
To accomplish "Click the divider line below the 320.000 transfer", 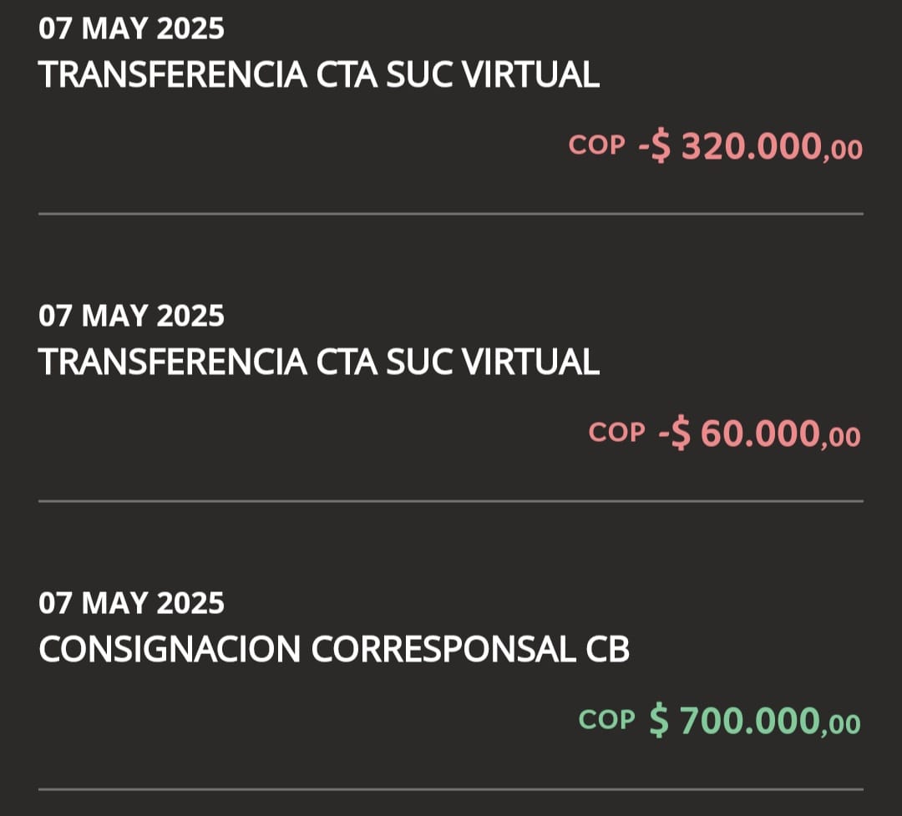I will [x=451, y=214].
